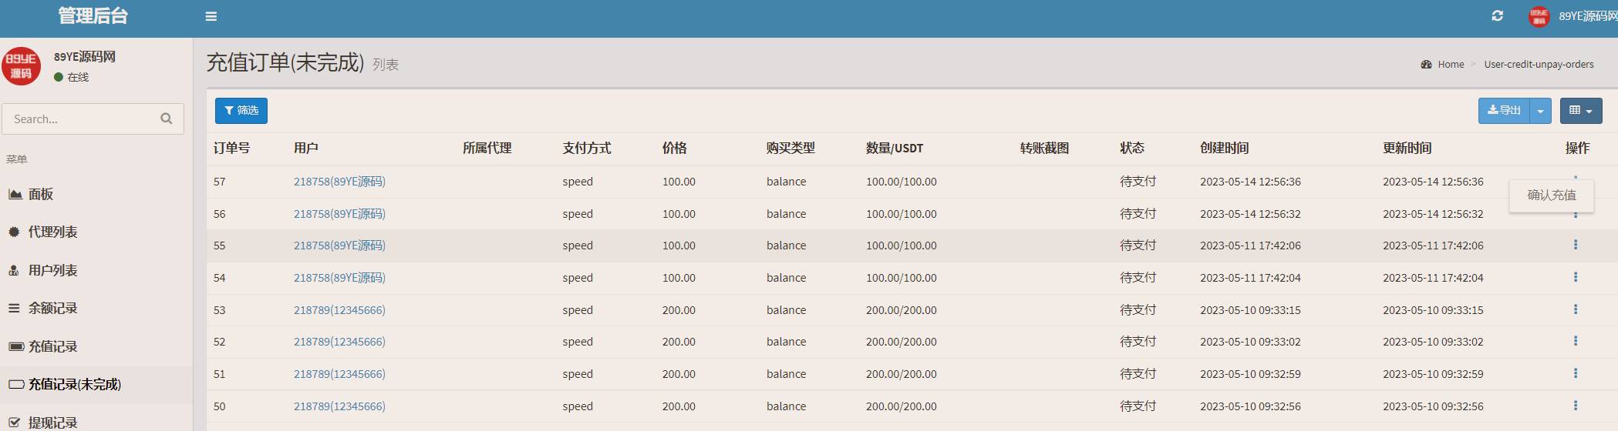Open actions menu for order 51
The width and height of the screenshot is (1618, 431).
[1575, 373]
